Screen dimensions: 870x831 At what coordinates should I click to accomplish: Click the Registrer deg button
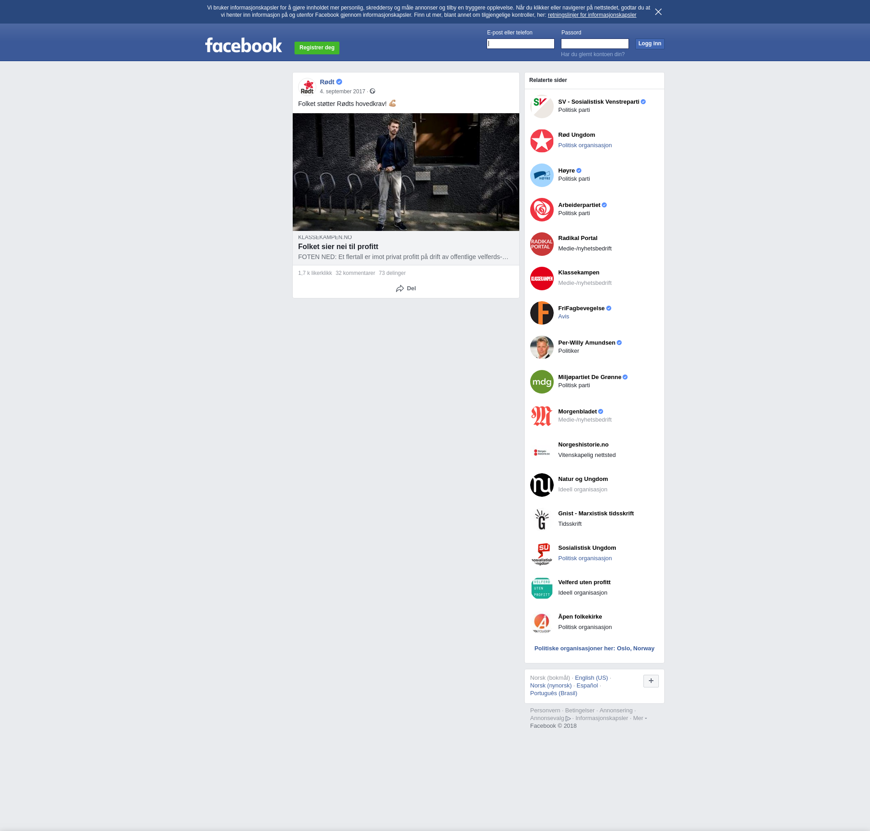coord(317,48)
